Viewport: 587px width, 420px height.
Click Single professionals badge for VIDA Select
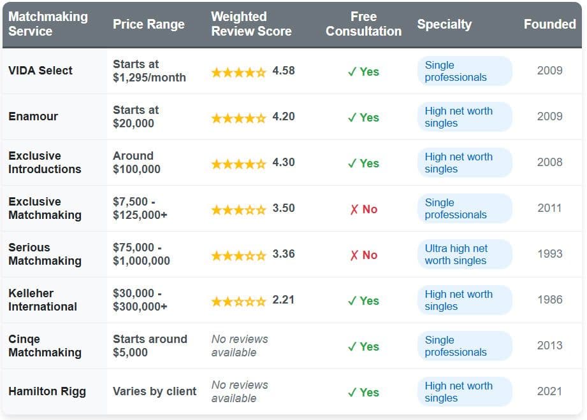pyautogui.click(x=464, y=71)
